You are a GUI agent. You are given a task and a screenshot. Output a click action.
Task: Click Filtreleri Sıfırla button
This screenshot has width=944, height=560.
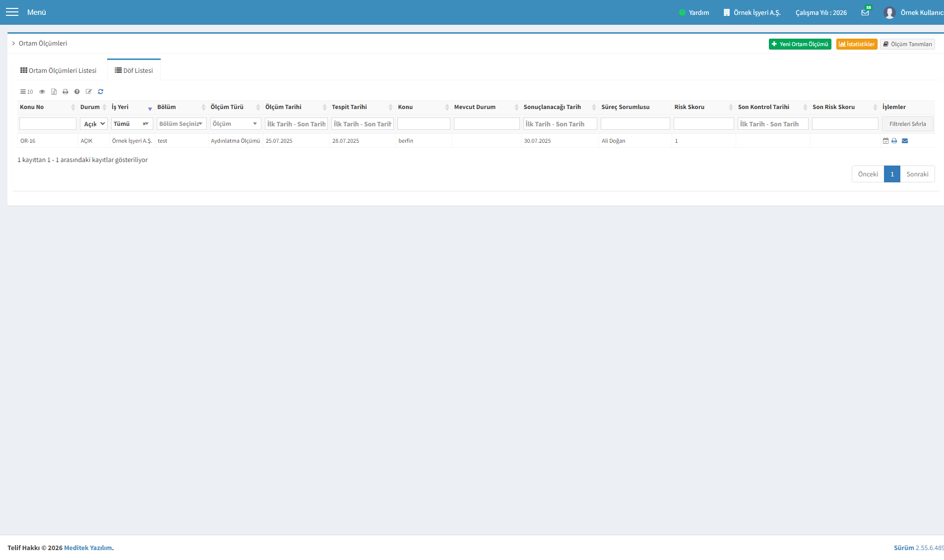908,124
